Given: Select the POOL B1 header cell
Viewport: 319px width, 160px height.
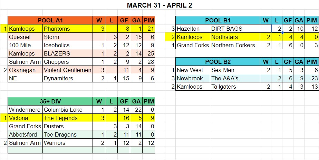Looking at the screenshot, I should point(218,20).
